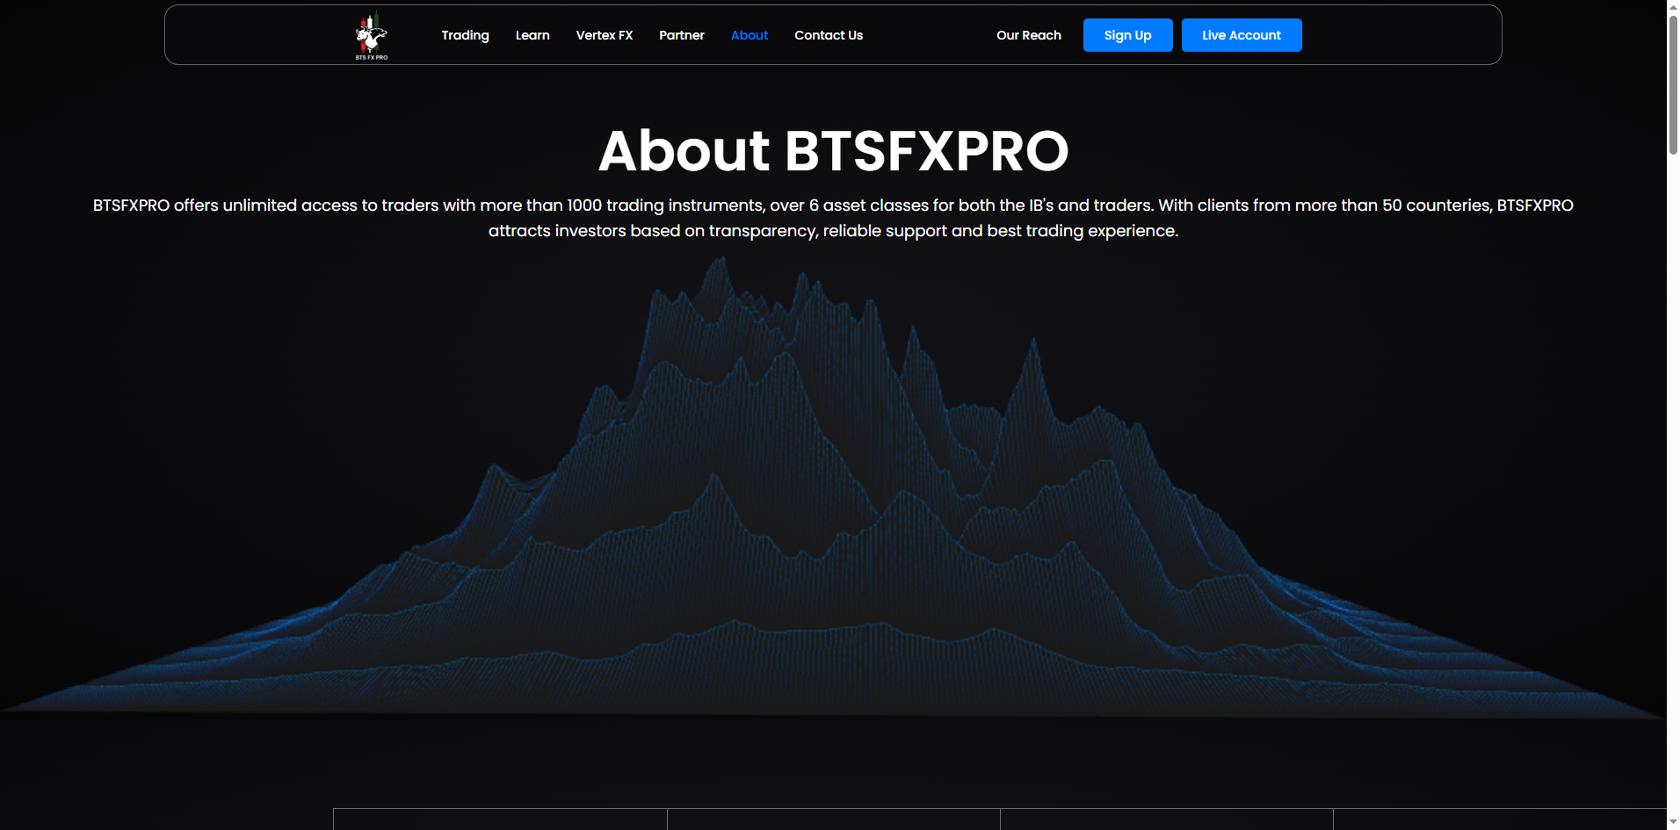Click the scrollbar up arrow
1680x830 pixels.
[1673, 7]
